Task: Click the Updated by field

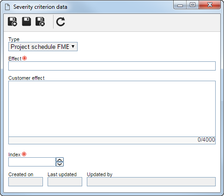Action: click(x=151, y=182)
